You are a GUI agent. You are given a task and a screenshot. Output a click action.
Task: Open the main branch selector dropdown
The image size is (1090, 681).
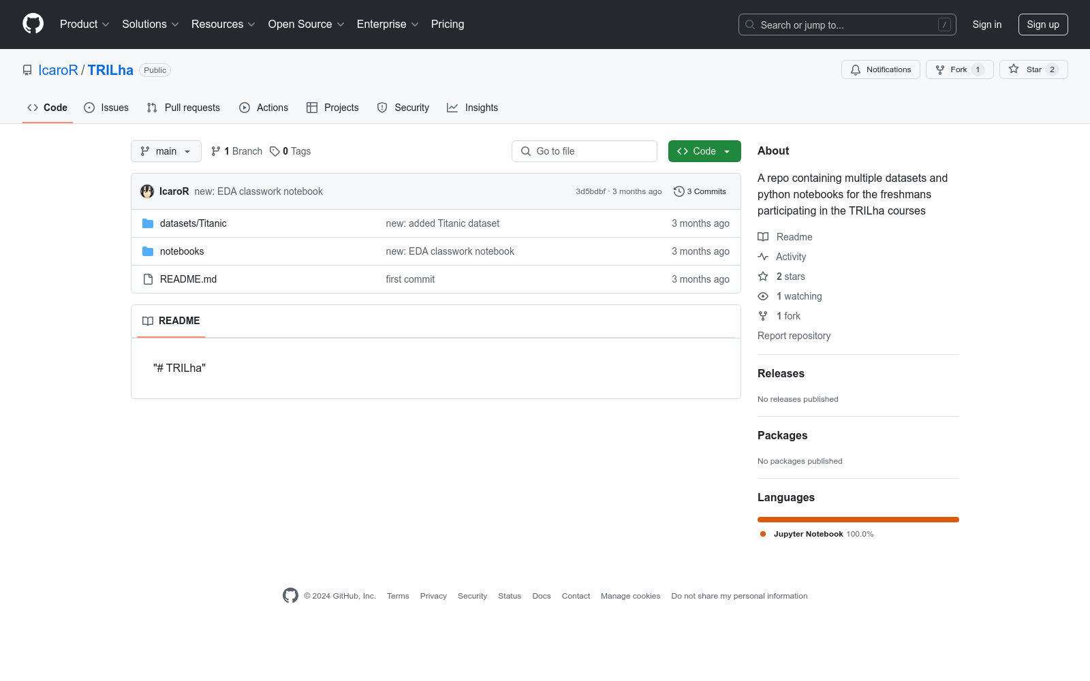click(x=166, y=151)
